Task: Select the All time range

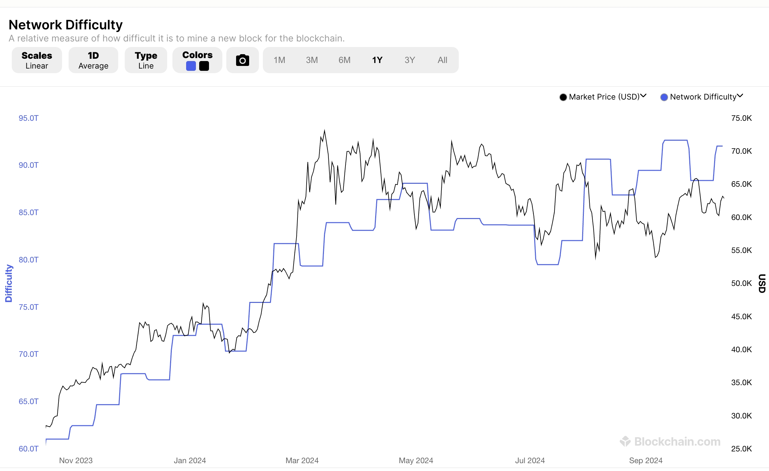Action: click(x=442, y=60)
